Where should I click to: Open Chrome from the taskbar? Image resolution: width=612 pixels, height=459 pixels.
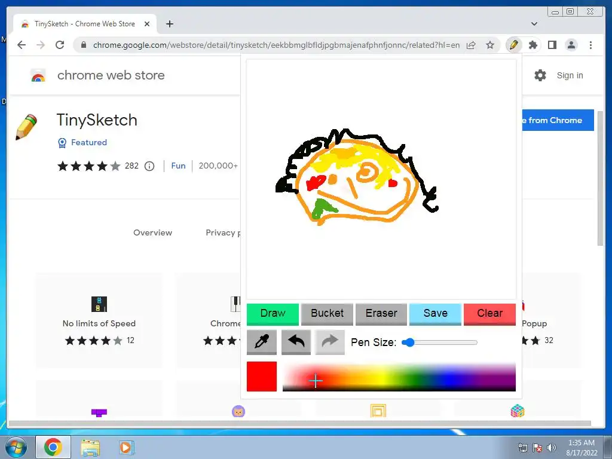pyautogui.click(x=53, y=447)
